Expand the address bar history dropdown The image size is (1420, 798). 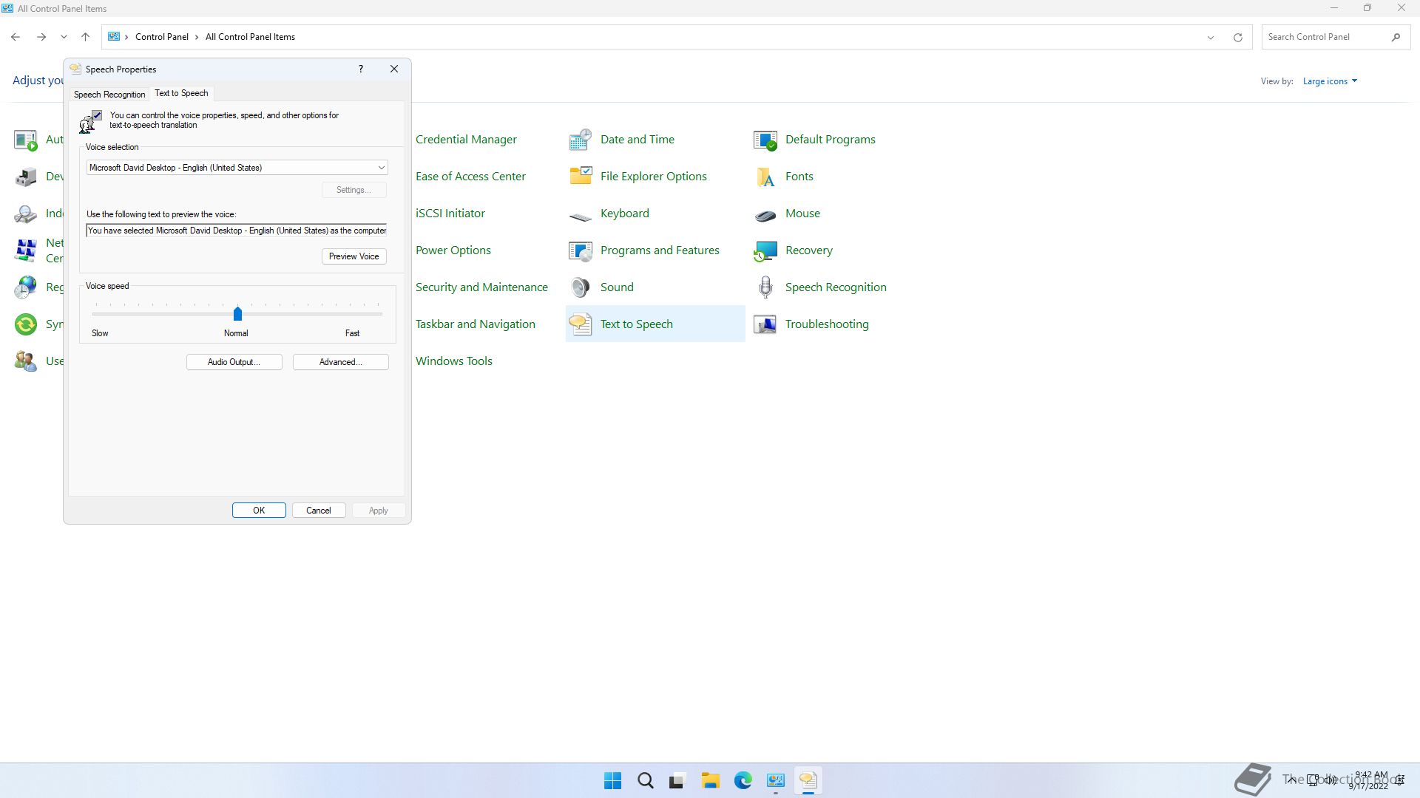(1211, 37)
